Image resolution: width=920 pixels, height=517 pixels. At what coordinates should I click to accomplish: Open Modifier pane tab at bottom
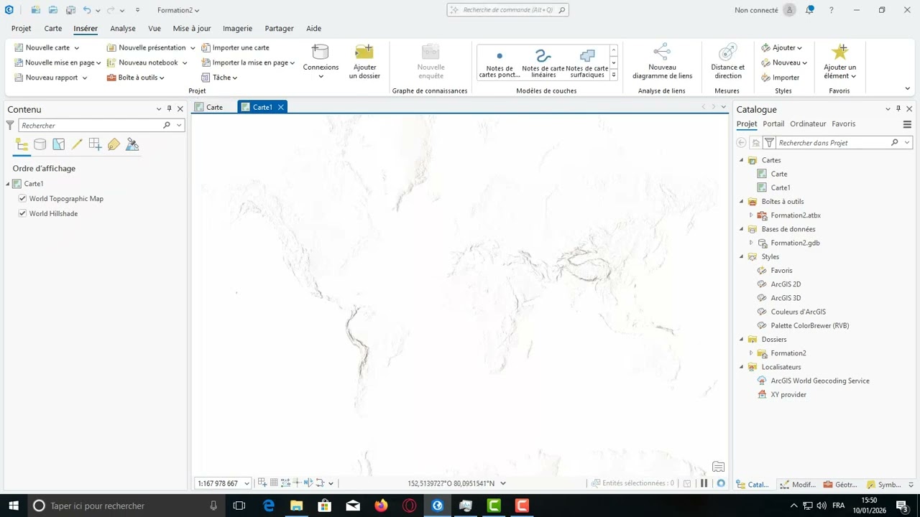[x=798, y=485]
